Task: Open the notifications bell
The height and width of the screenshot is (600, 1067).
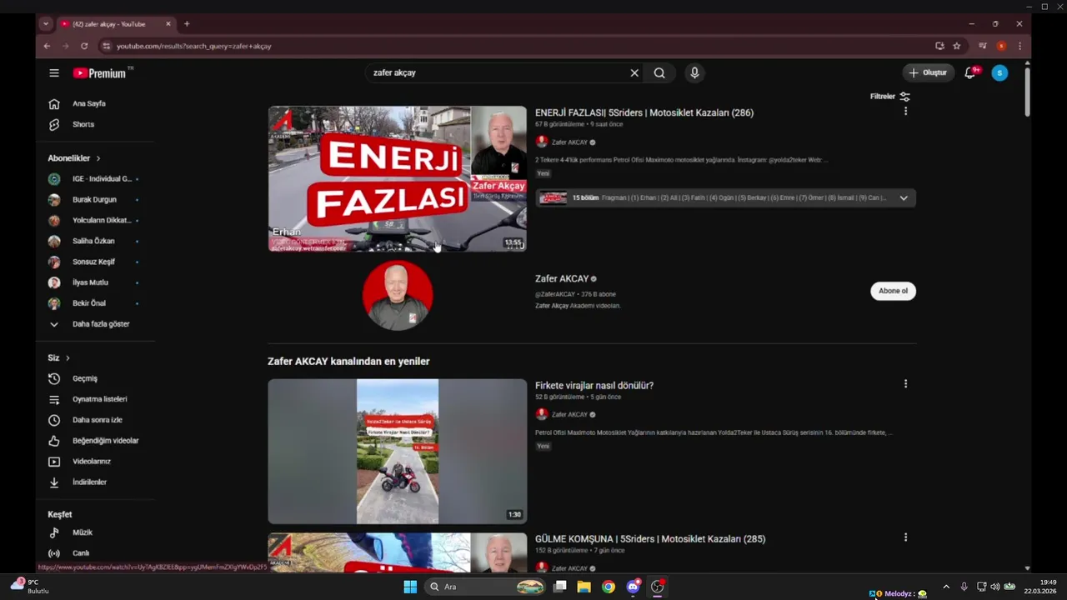Action: click(x=969, y=73)
